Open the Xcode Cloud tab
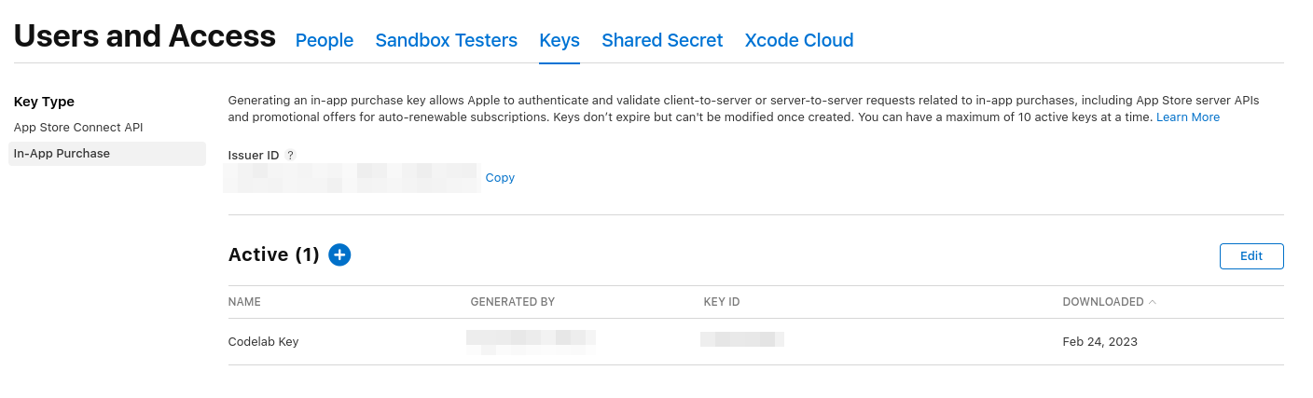1313x398 pixels. pos(799,40)
